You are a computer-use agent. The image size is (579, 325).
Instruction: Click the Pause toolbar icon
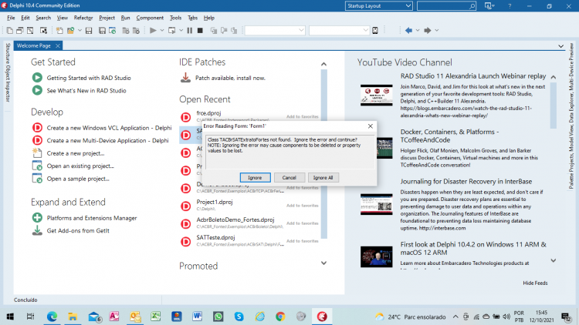coord(190,31)
